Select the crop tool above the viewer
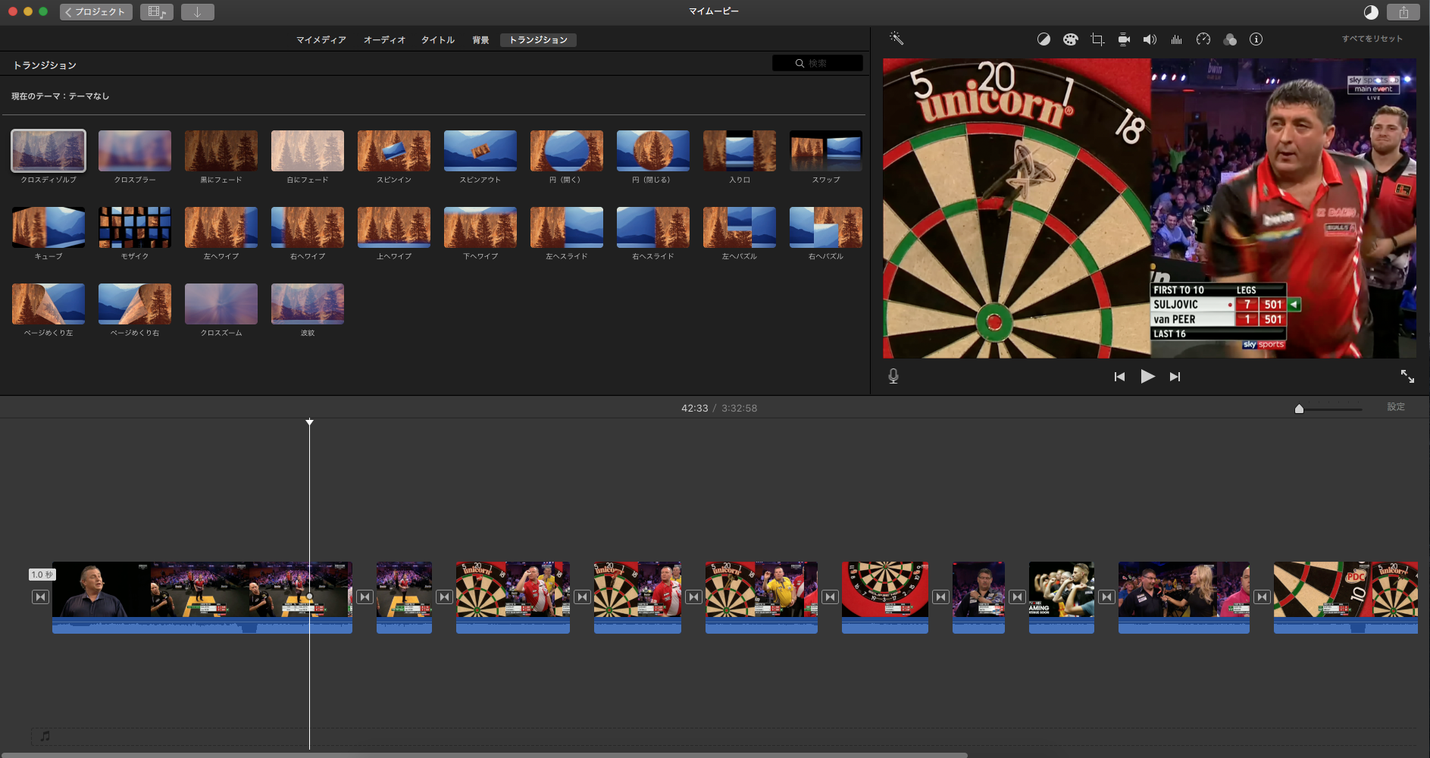 pyautogui.click(x=1097, y=39)
